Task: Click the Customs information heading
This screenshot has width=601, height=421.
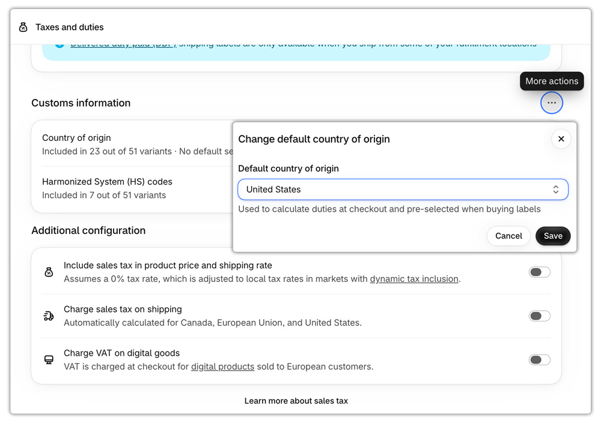Action: 81,103
